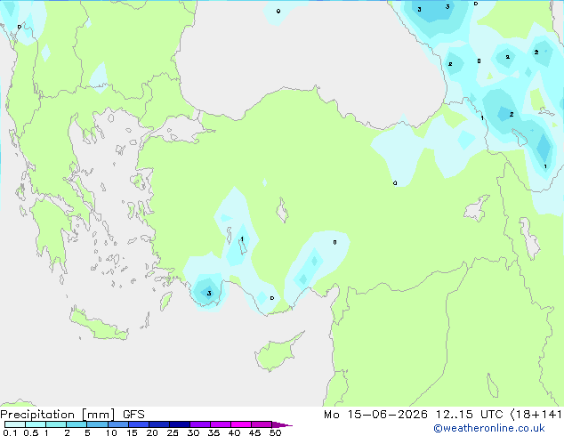Screen dimensions: 564x436
Task: Select the 10–15 mm legend color swatch
Action: click(x=117, y=424)
